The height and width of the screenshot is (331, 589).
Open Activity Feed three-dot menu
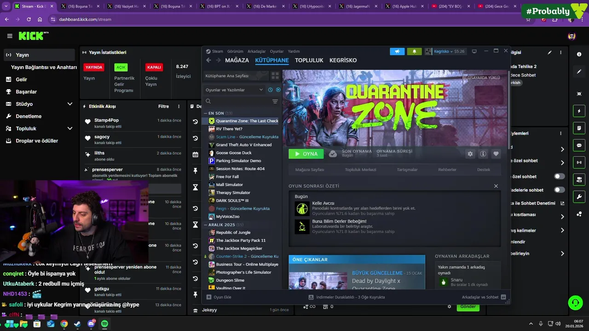[x=179, y=106]
